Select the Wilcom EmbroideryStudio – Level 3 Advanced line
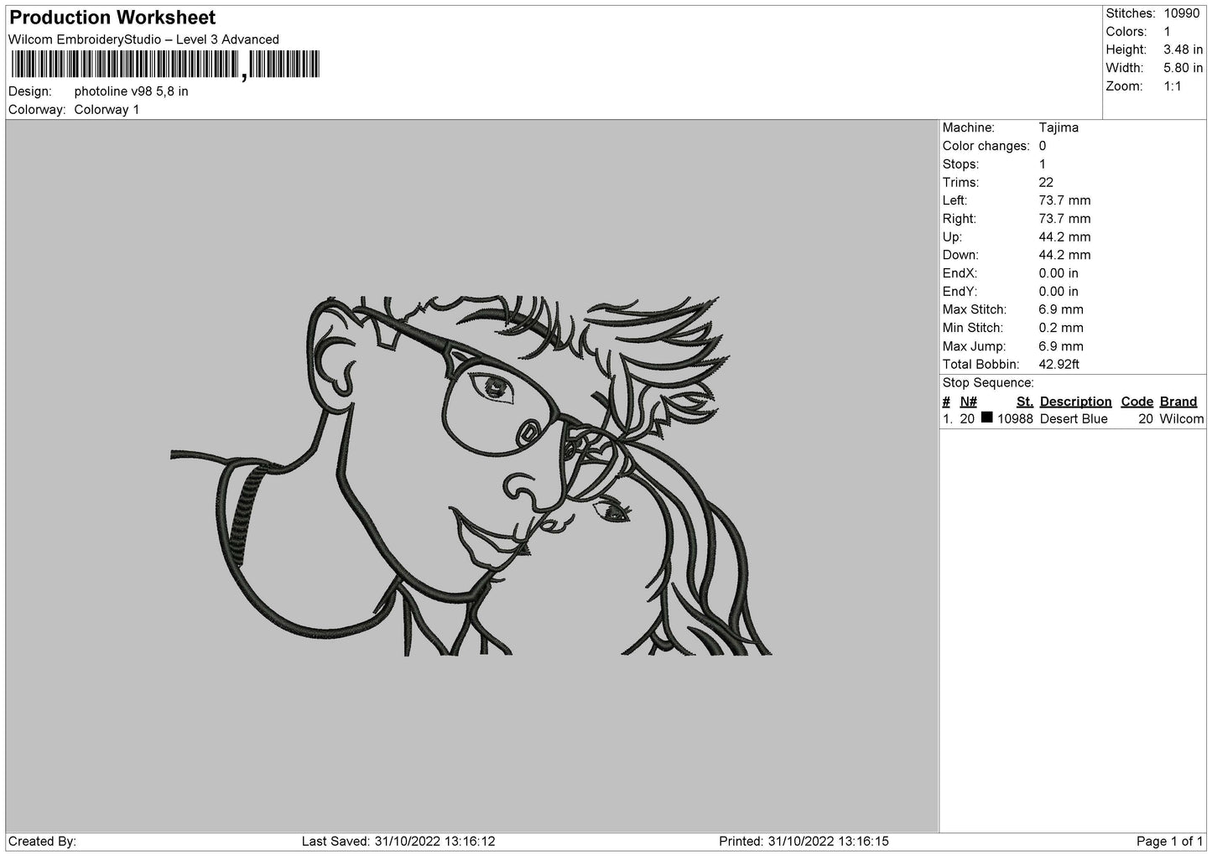The width and height of the screenshot is (1212, 856). click(x=143, y=39)
